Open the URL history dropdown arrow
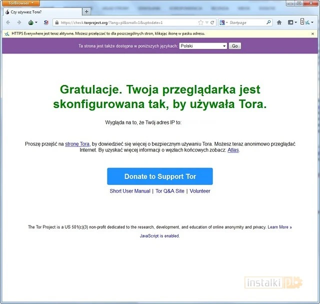 point(206,22)
